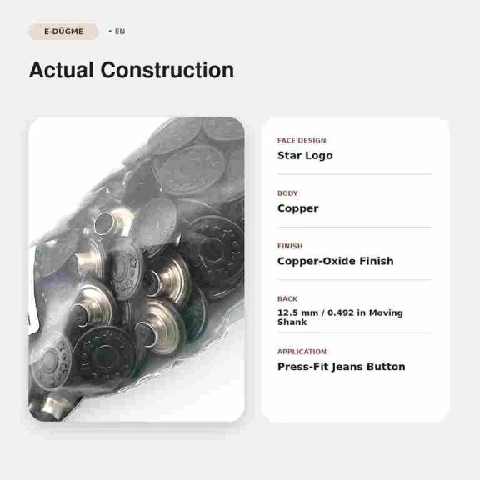
Task: Open the jeans buttons product photo
Action: (137, 269)
